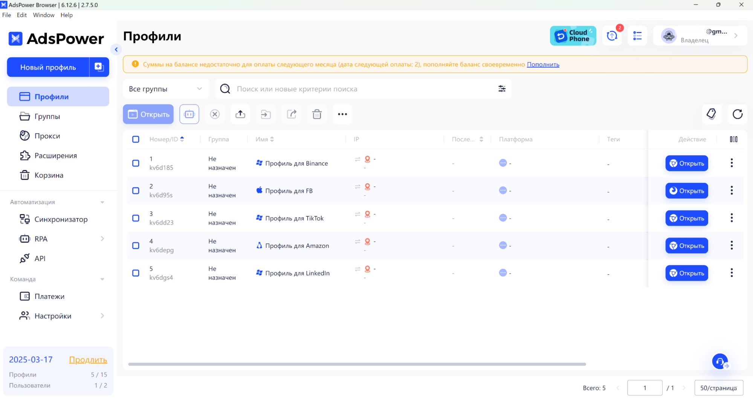Open the File menu
The width and height of the screenshot is (753, 398).
(x=6, y=15)
